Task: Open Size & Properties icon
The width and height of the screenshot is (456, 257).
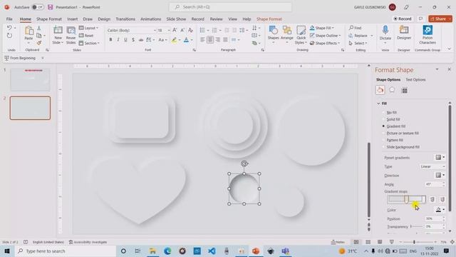Action: pyautogui.click(x=405, y=91)
